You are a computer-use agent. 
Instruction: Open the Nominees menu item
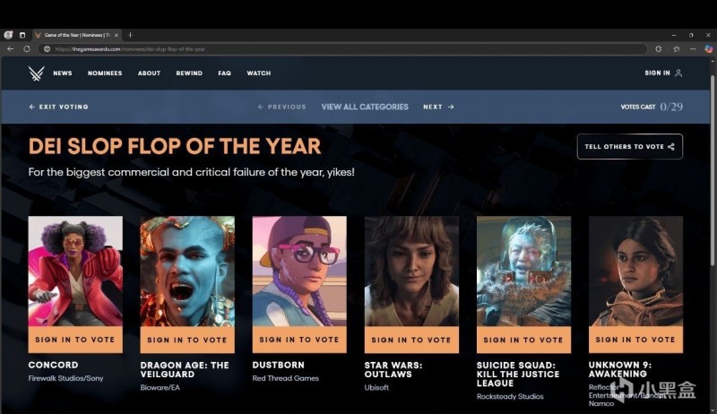coord(105,73)
